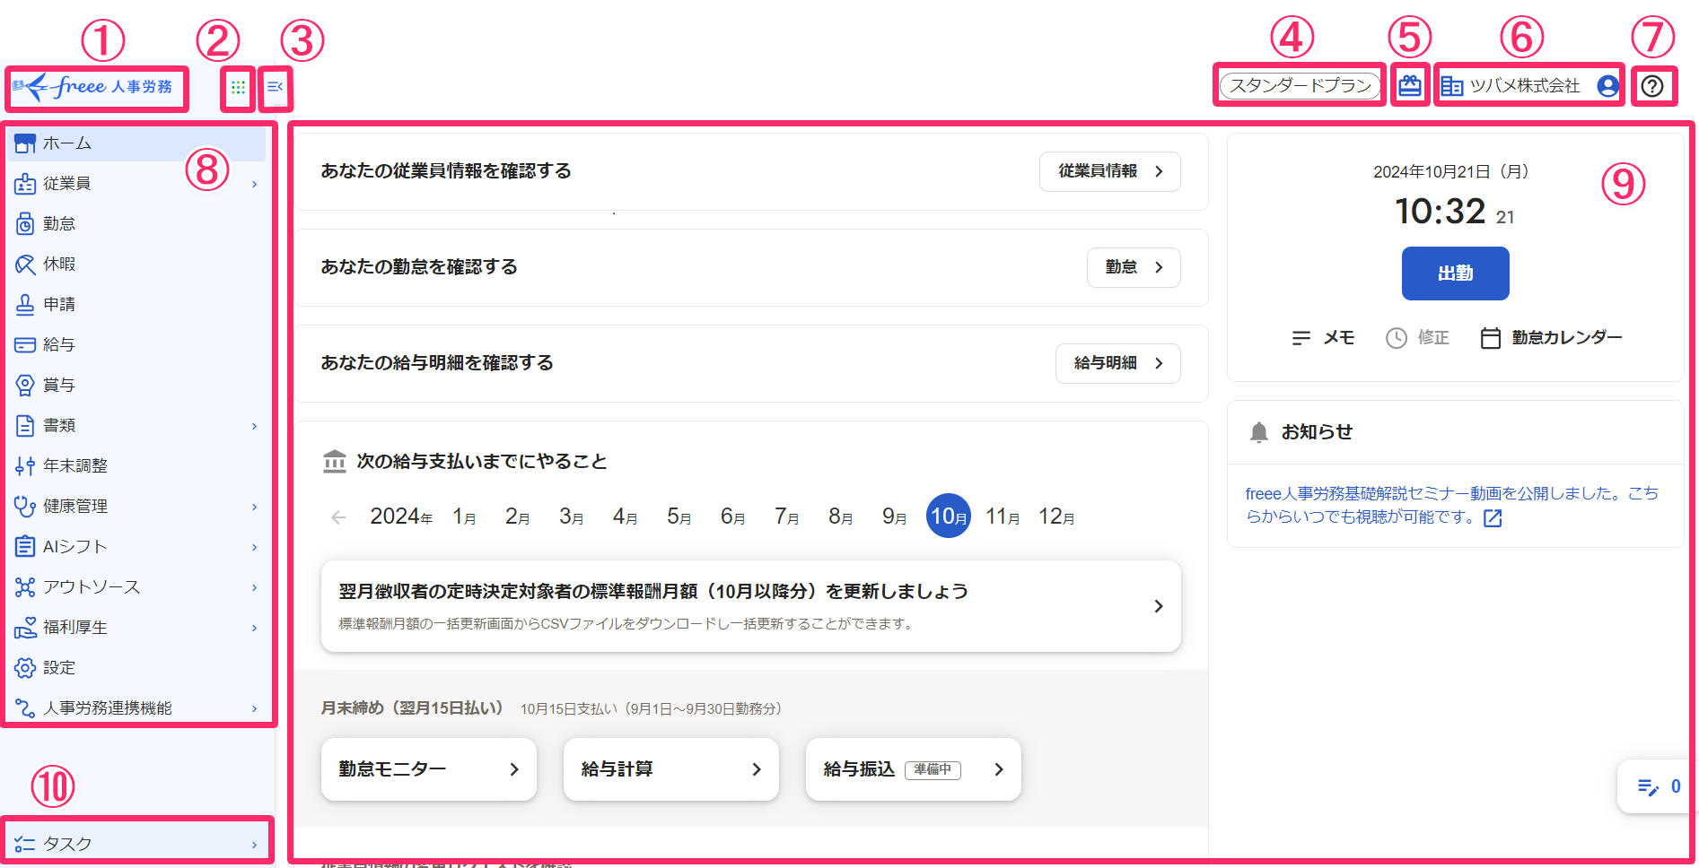Click the freee 人事労務 logo
1699x868 pixels.
point(93,87)
